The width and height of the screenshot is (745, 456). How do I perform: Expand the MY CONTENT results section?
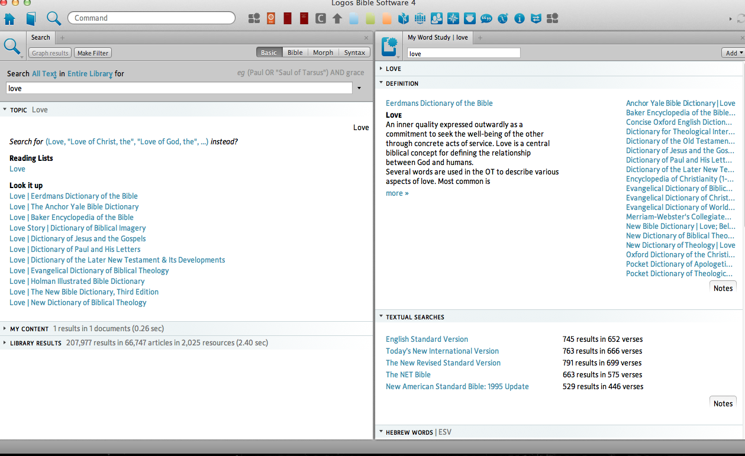pyautogui.click(x=5, y=329)
